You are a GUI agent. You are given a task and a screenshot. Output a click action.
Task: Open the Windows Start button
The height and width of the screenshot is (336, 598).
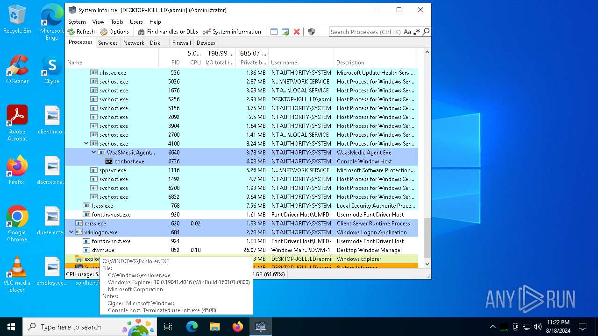(11, 327)
